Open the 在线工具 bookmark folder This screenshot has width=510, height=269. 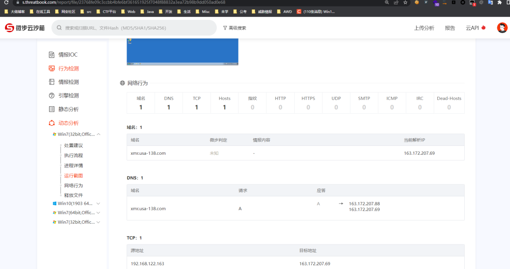click(40, 12)
